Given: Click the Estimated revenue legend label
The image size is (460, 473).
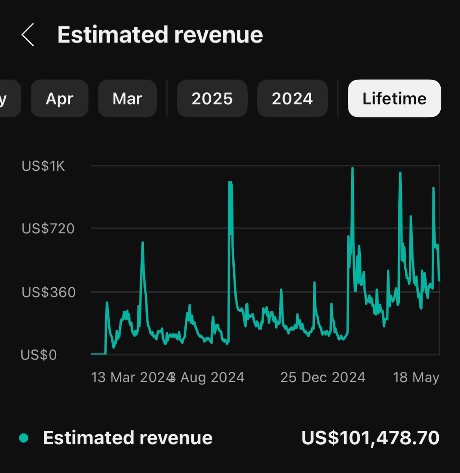Looking at the screenshot, I should click(128, 438).
